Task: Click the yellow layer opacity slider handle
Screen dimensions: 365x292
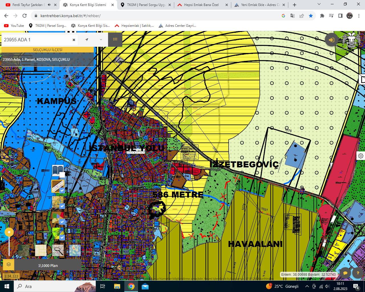Action: pyautogui.click(x=9, y=232)
